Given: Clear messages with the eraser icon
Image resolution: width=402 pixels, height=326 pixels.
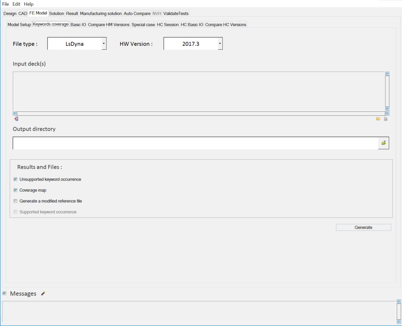Looking at the screenshot, I should coord(43,293).
